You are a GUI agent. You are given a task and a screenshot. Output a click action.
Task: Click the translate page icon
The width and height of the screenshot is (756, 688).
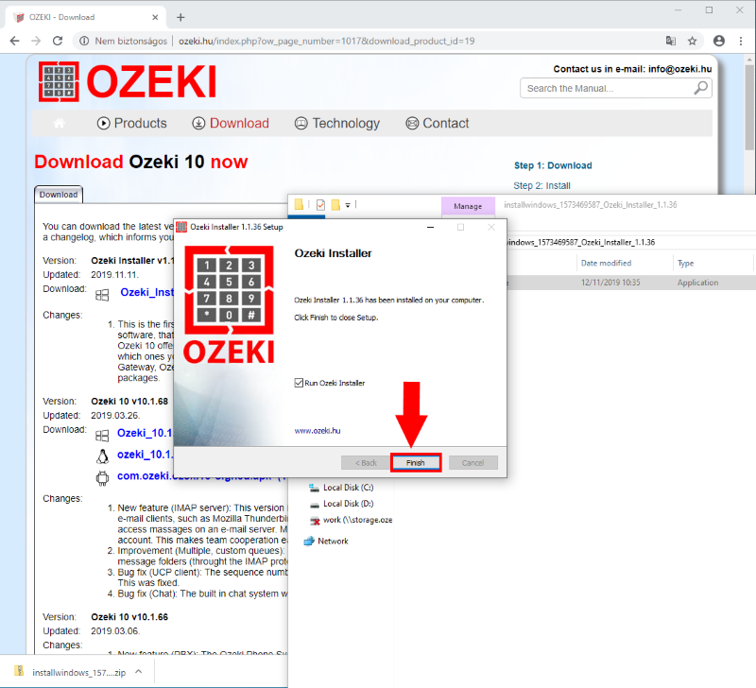(671, 41)
